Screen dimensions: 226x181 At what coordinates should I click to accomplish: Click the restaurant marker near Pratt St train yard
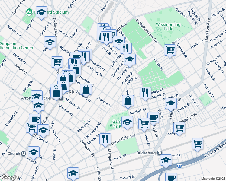[x=107, y=38]
